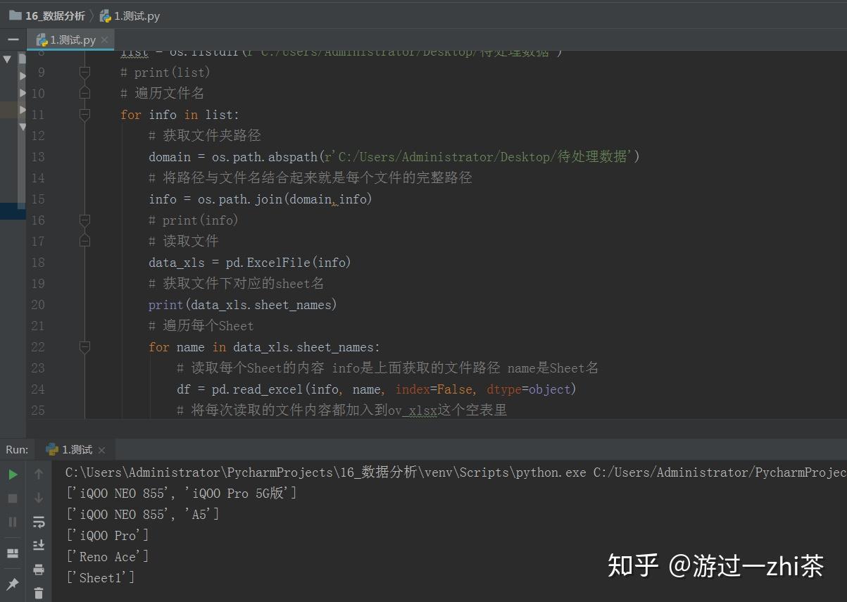Click the '# 获取文件夹路径' comment

pos(205,135)
